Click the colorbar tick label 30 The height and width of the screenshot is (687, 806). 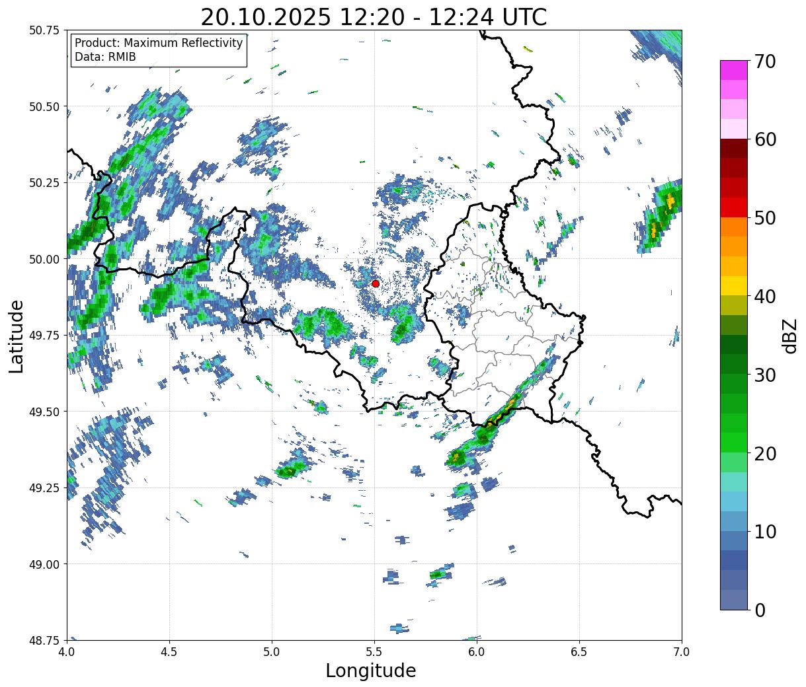[x=765, y=375]
